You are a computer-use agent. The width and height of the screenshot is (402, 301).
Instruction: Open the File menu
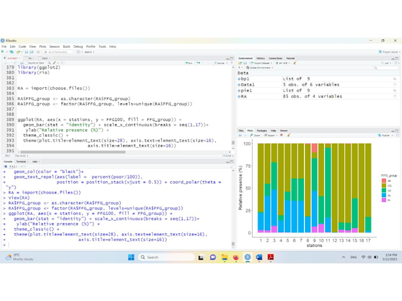tap(4, 47)
